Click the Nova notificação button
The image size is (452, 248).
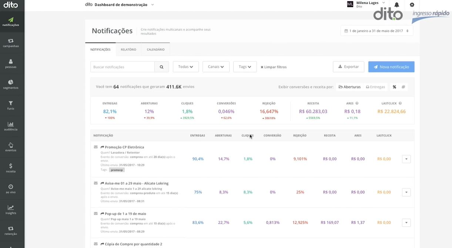click(x=391, y=67)
